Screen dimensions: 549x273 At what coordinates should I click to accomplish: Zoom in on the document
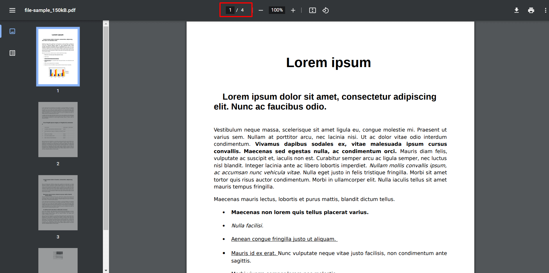pyautogui.click(x=293, y=10)
